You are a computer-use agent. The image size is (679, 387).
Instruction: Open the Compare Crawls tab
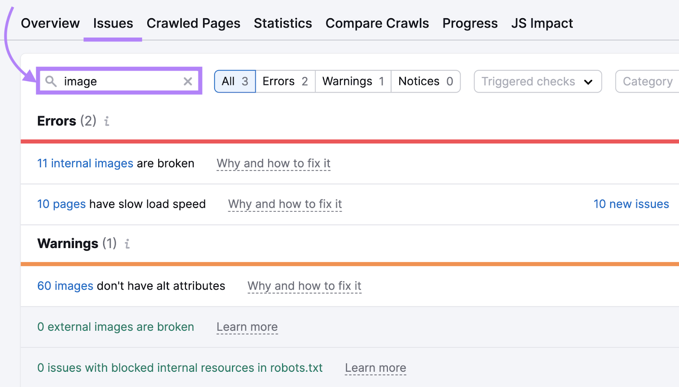[x=377, y=23]
